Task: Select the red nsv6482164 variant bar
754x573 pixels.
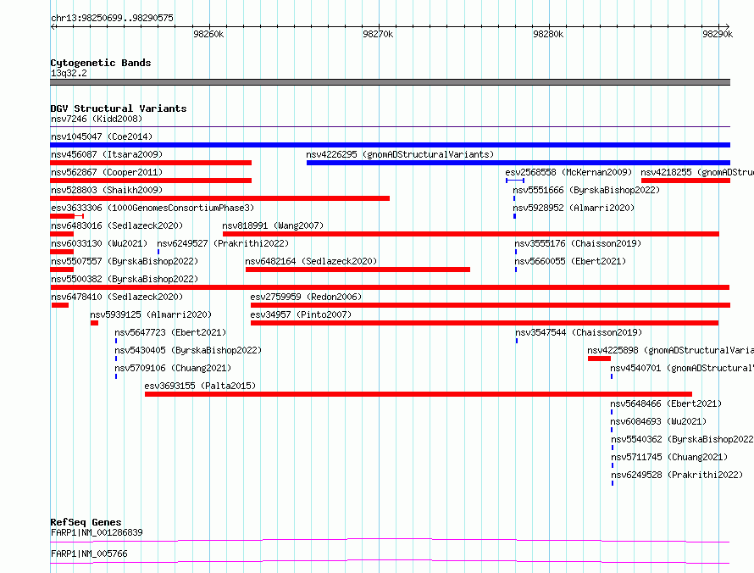Action: (358, 270)
